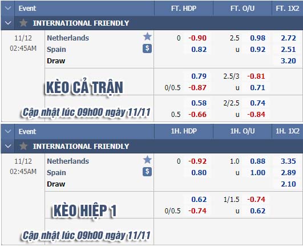Pick Netherlands full-time handicap odds -0.90
This screenshot has height=247, width=303.
[x=197, y=38]
